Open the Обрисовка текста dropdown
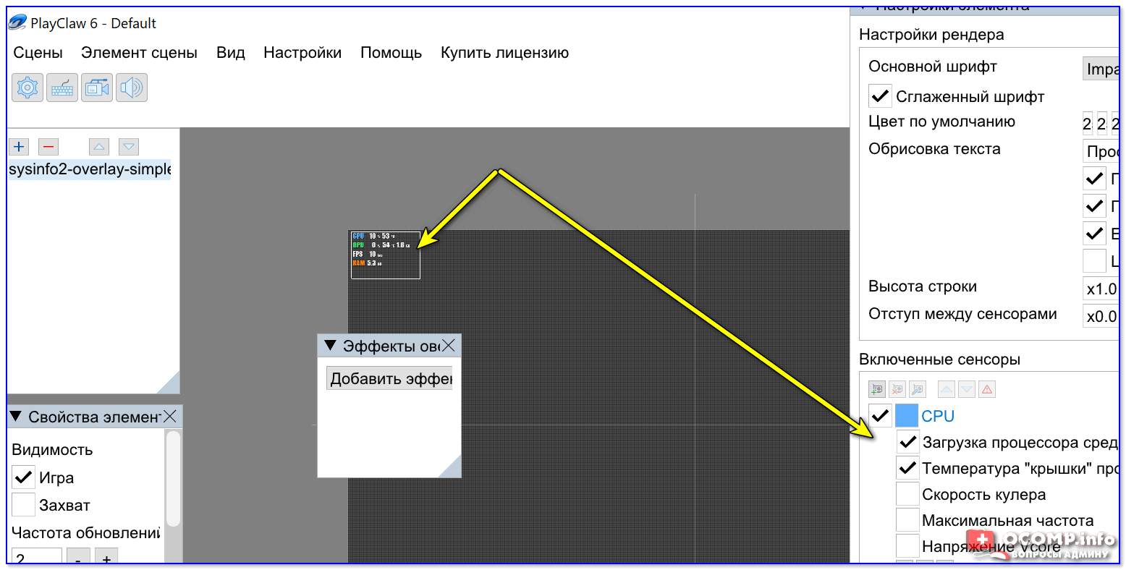The height and width of the screenshot is (570, 1126). tap(1101, 151)
